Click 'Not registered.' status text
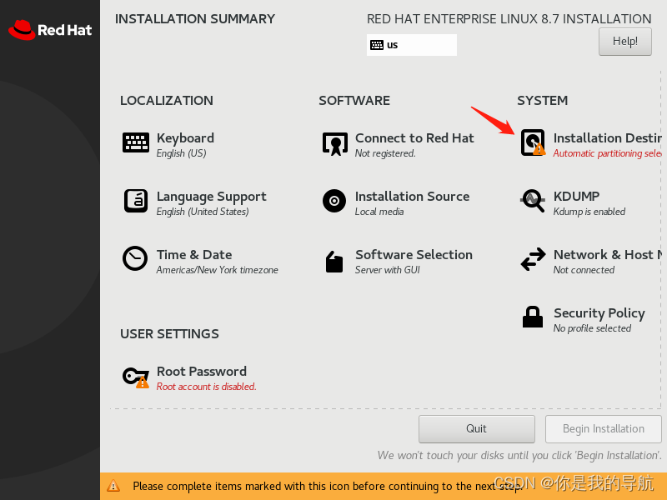The width and height of the screenshot is (667, 500). point(385,153)
